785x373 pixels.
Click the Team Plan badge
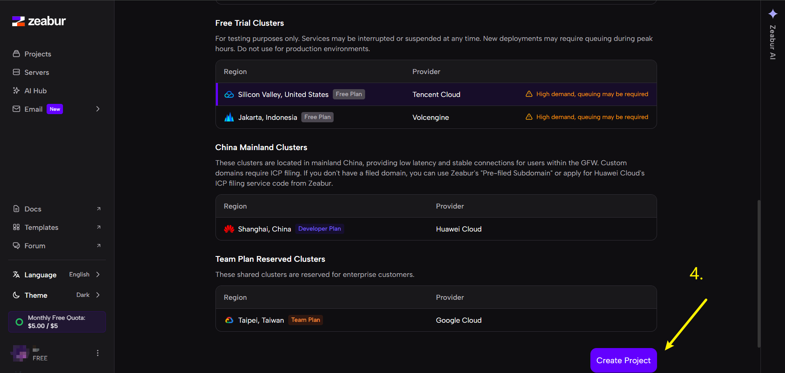click(x=305, y=320)
